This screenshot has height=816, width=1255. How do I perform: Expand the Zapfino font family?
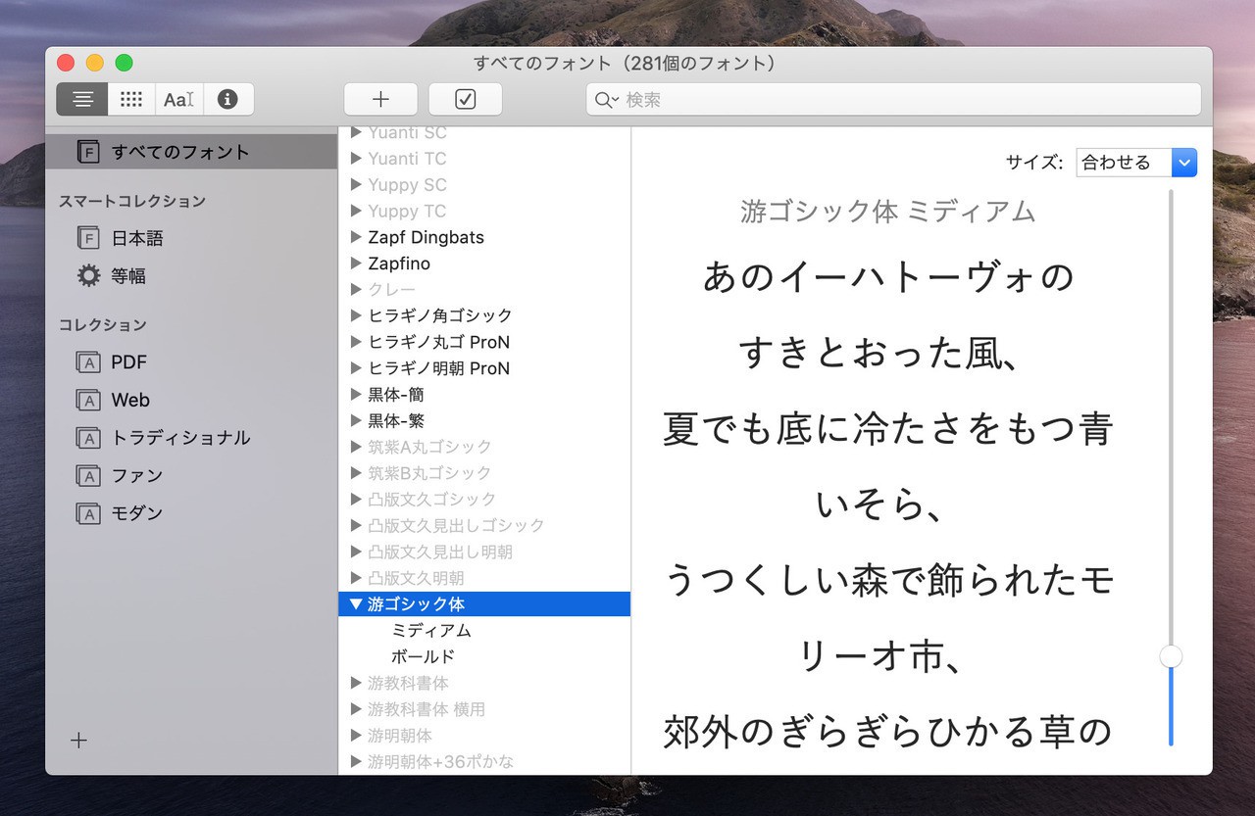pos(357,264)
